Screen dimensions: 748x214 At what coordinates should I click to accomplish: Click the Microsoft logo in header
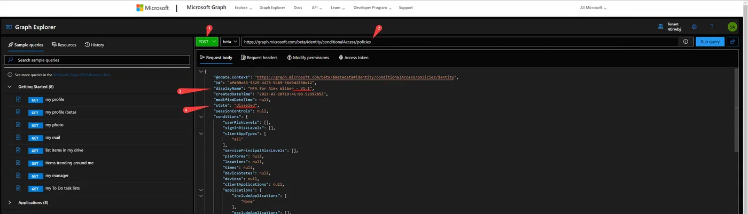(152, 8)
